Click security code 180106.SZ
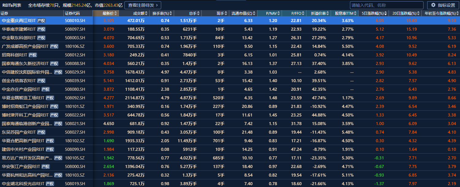 click(x=75, y=46)
